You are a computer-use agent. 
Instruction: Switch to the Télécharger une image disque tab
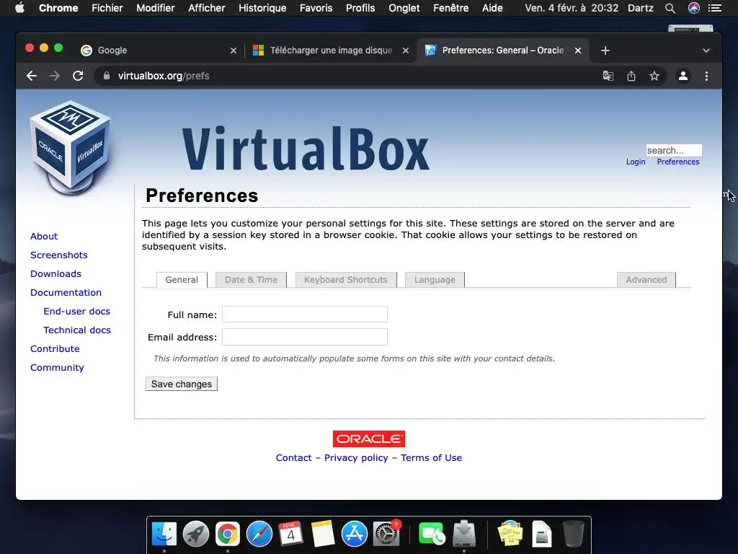[x=329, y=50]
